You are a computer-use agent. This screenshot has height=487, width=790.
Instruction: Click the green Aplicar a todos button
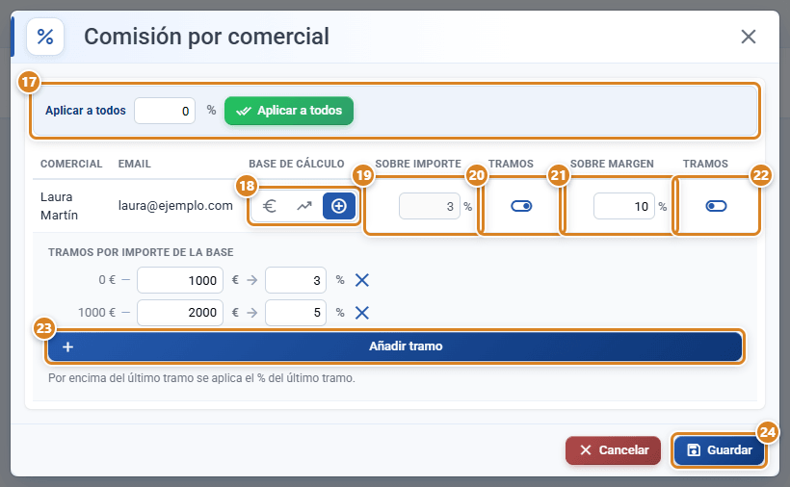click(289, 111)
